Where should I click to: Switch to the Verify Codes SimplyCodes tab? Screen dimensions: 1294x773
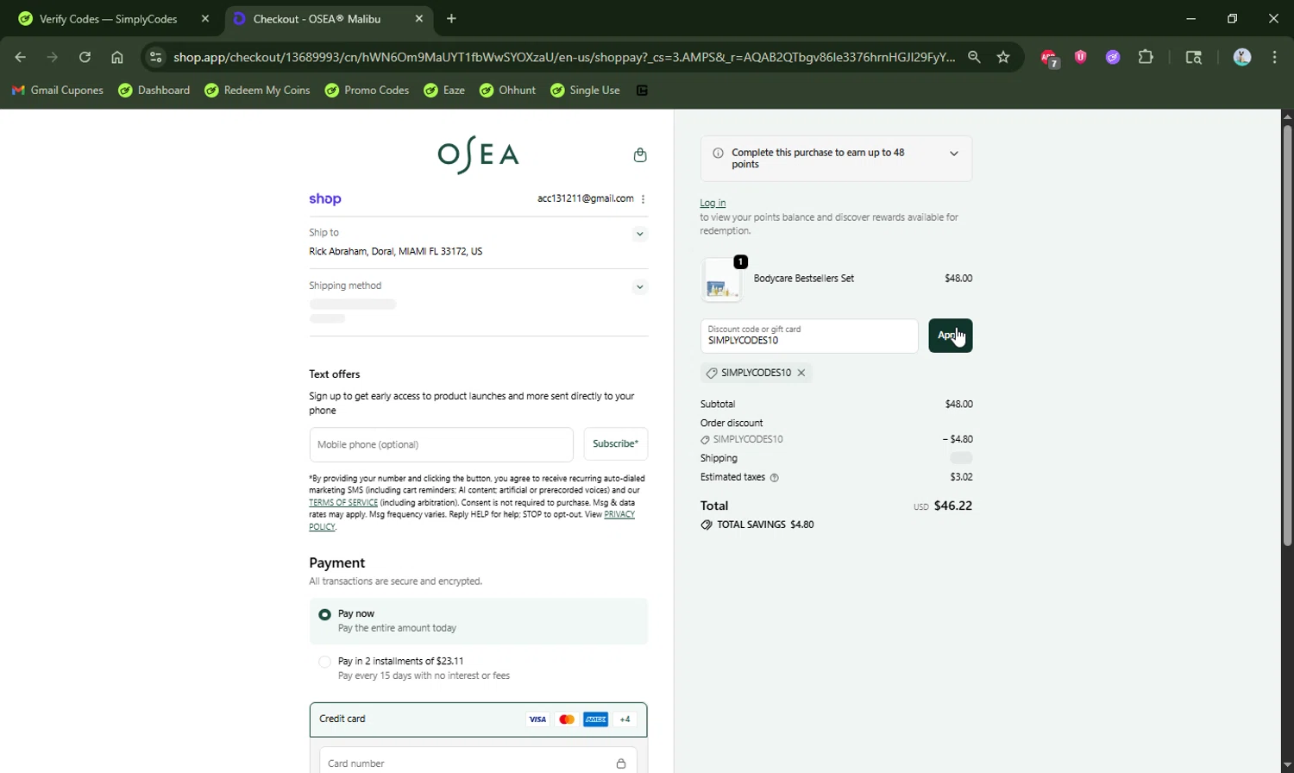(x=108, y=19)
